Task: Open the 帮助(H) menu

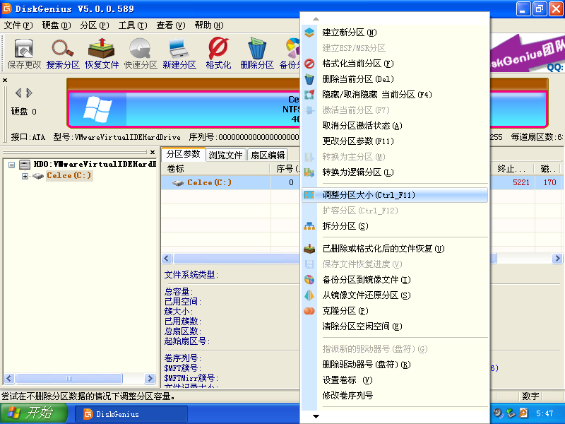Action: [208, 25]
